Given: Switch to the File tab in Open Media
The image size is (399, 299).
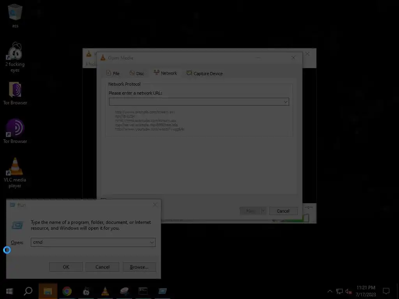Looking at the screenshot, I should [113, 73].
